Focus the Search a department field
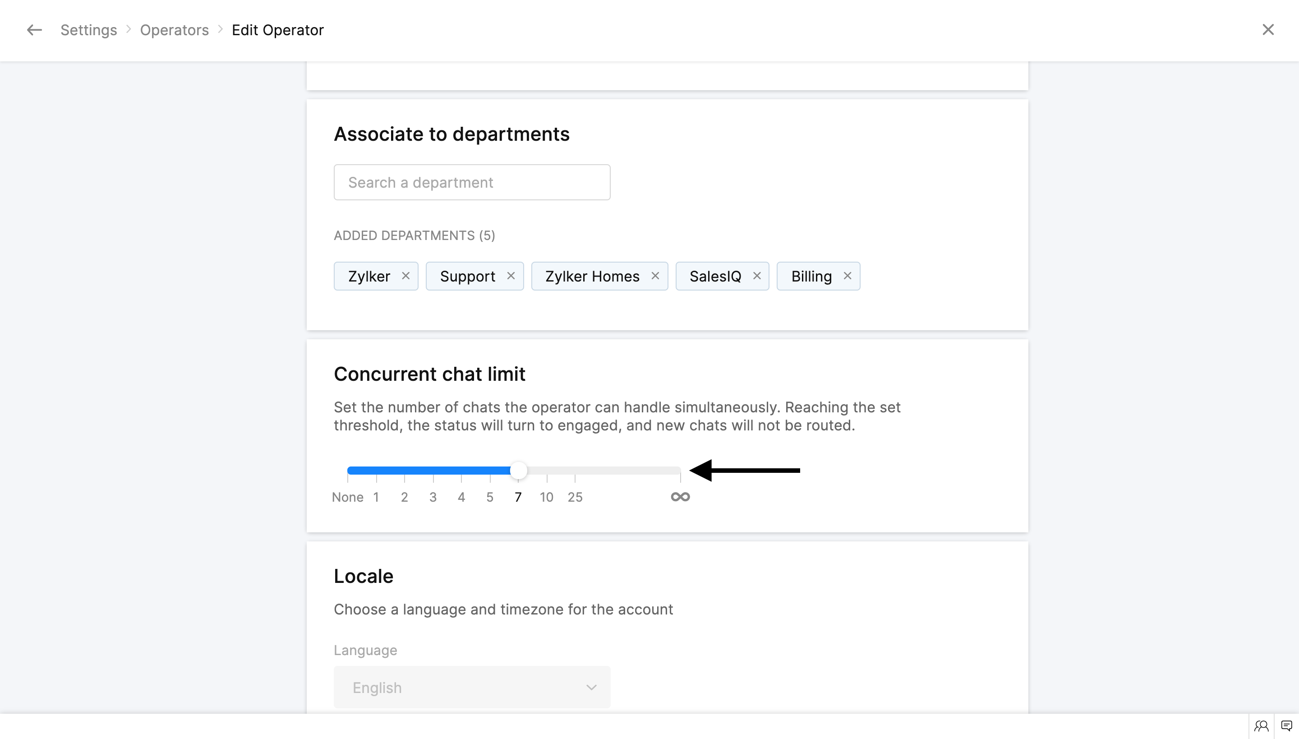The height and width of the screenshot is (739, 1299). (x=471, y=182)
